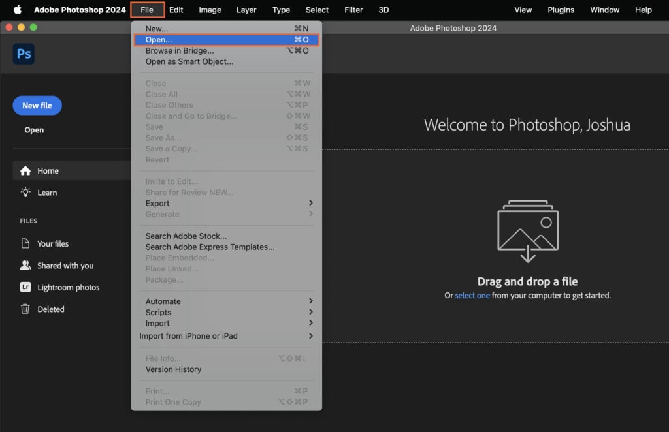
Task: Click the New file button
Action: 37,105
